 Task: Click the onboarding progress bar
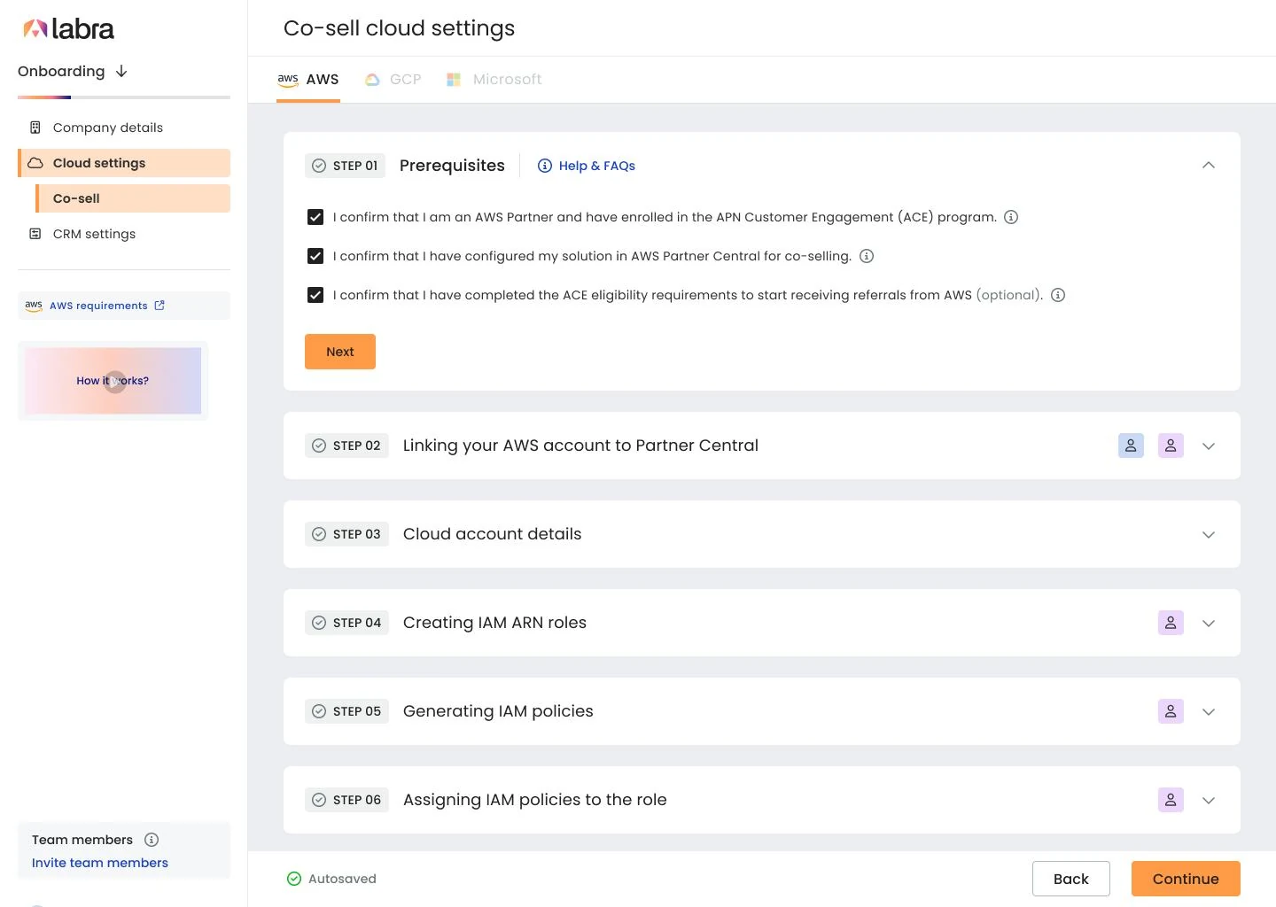pos(124,97)
